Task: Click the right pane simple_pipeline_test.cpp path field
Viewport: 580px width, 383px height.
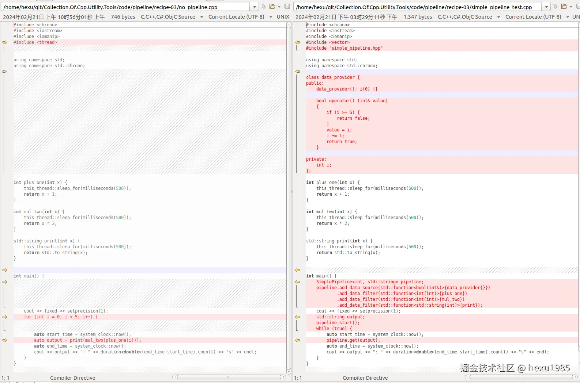Action: click(x=418, y=7)
